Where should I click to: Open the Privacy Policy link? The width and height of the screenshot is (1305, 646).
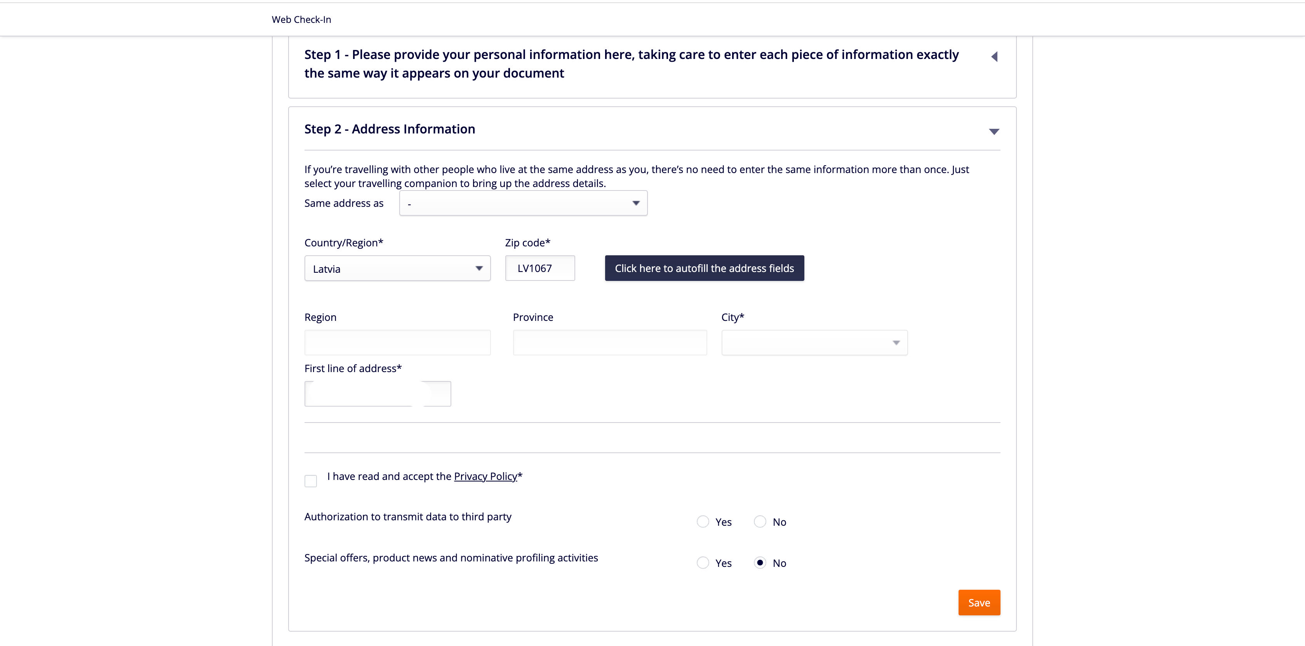(485, 476)
